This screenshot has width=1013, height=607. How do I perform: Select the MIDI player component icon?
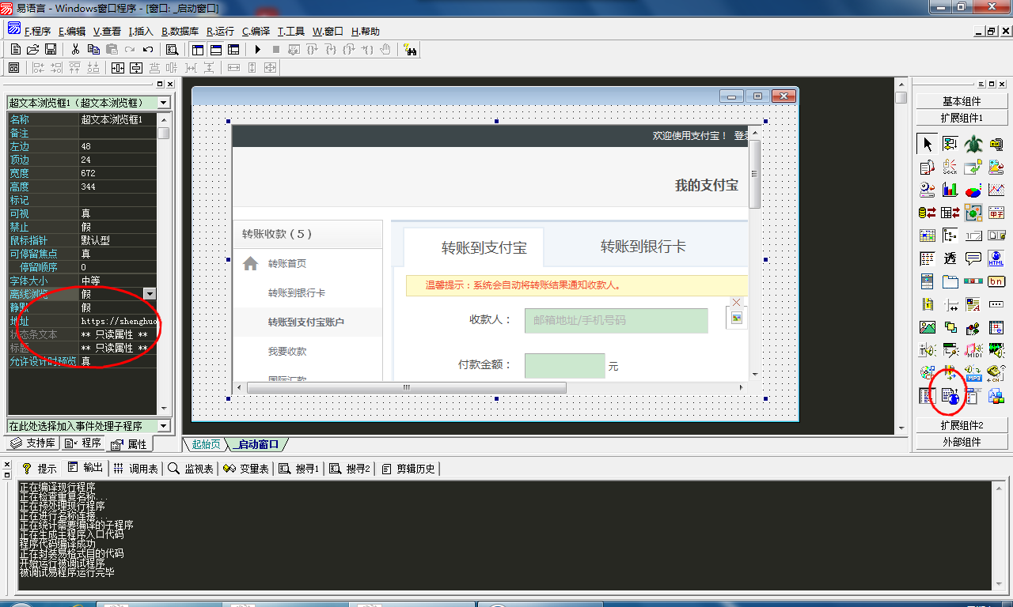pos(973,350)
